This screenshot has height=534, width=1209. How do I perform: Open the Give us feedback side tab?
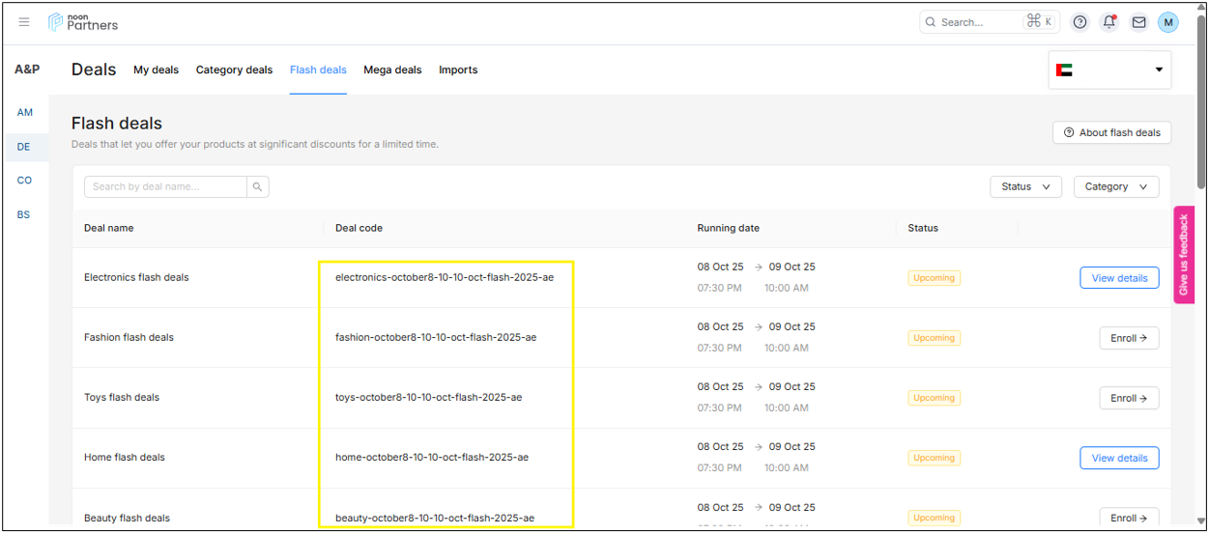[1184, 255]
